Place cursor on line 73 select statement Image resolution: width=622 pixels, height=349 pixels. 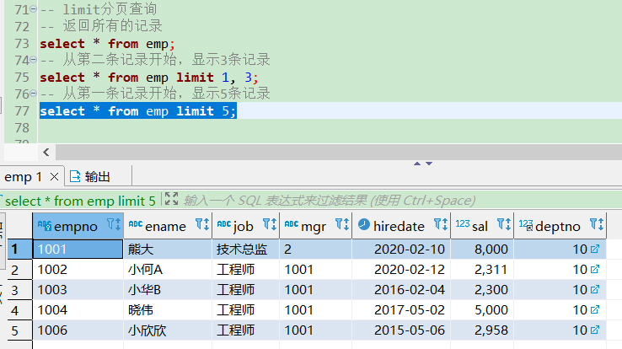coord(107,44)
